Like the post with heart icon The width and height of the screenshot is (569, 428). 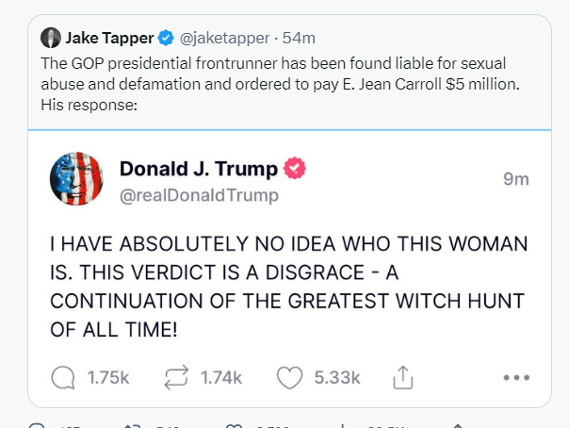[289, 377]
